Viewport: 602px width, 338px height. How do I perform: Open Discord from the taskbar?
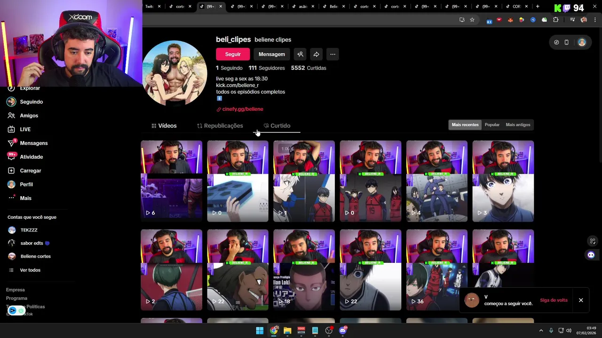tap(343, 330)
